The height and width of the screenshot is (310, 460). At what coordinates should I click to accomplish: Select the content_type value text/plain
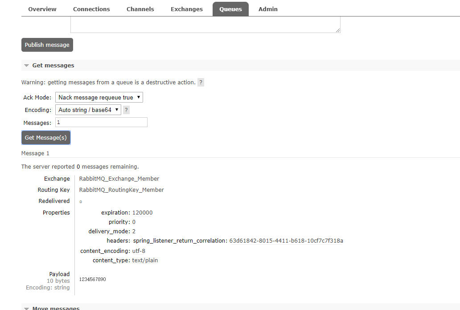(145, 260)
